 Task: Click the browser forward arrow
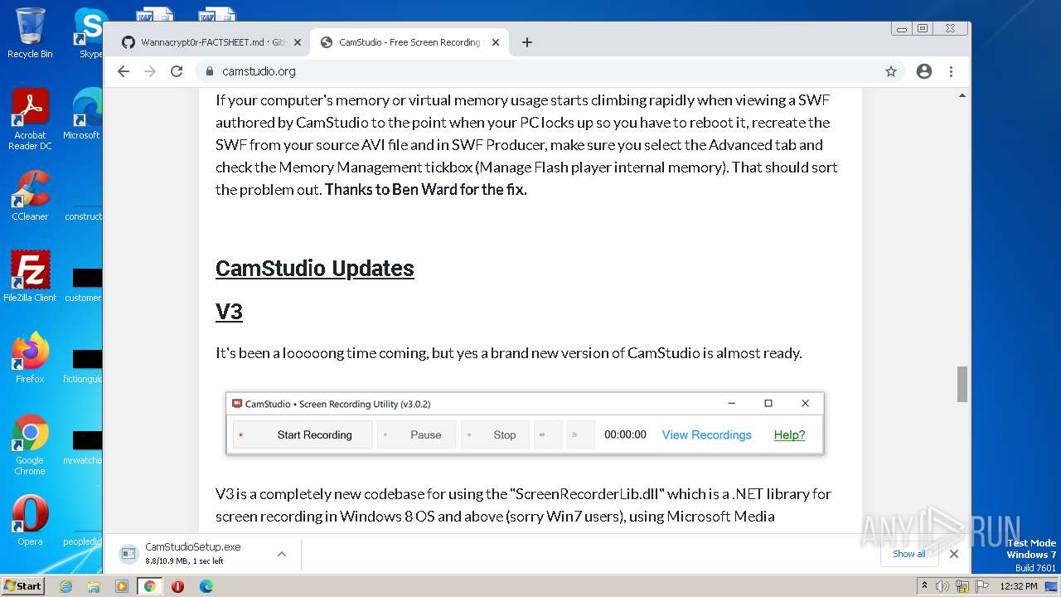[x=150, y=71]
